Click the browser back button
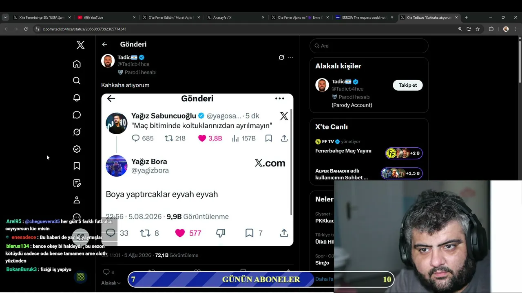 (6, 29)
